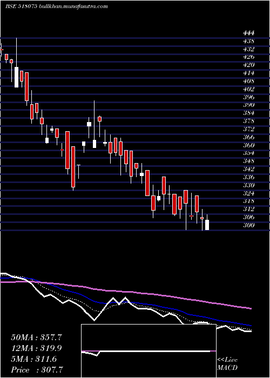Click the 432 price axis label
Screen dimensions: 270x378
pyautogui.click(x=248, y=49)
